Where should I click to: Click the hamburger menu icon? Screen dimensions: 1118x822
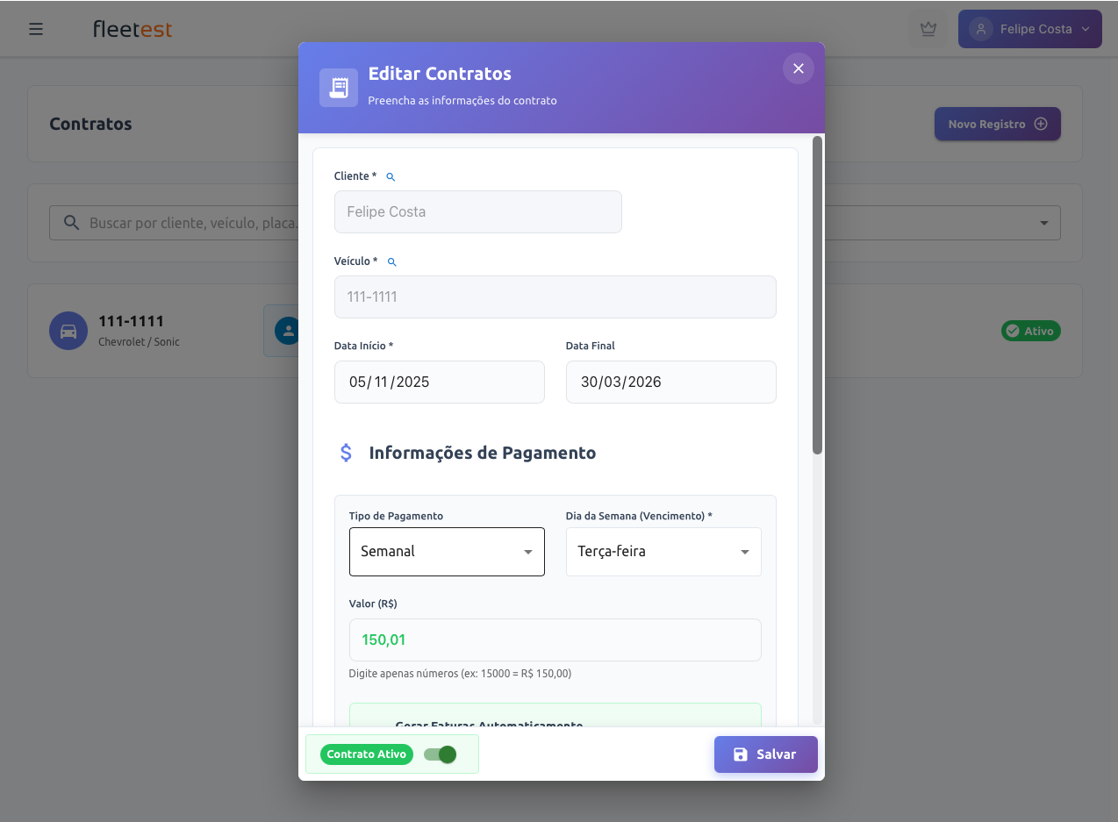pos(36,29)
